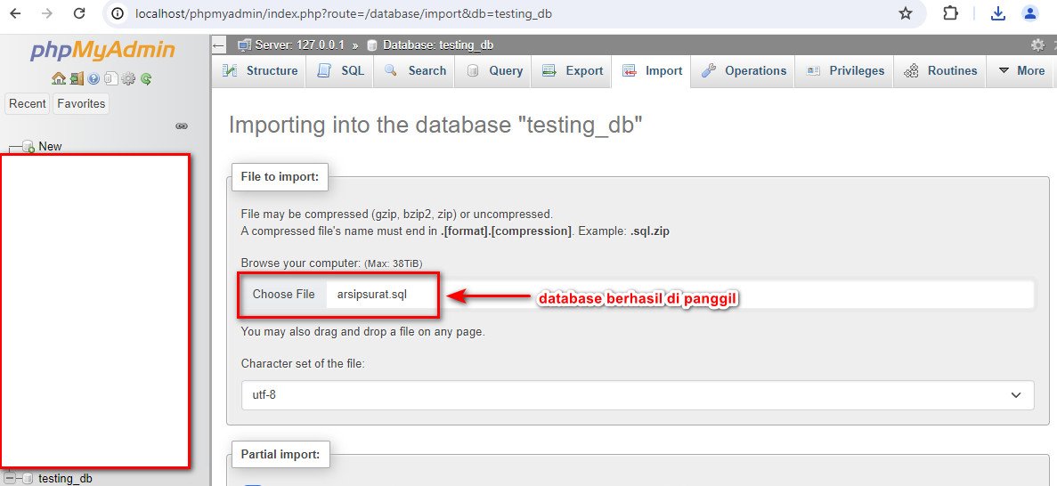This screenshot has width=1057, height=486.
Task: Open the Favorites tables button
Action: coord(81,104)
